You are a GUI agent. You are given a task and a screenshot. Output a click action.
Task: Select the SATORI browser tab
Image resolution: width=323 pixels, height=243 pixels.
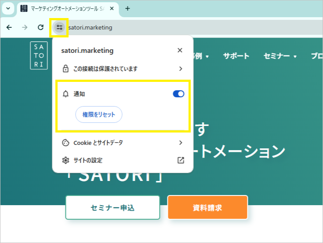pos(68,8)
